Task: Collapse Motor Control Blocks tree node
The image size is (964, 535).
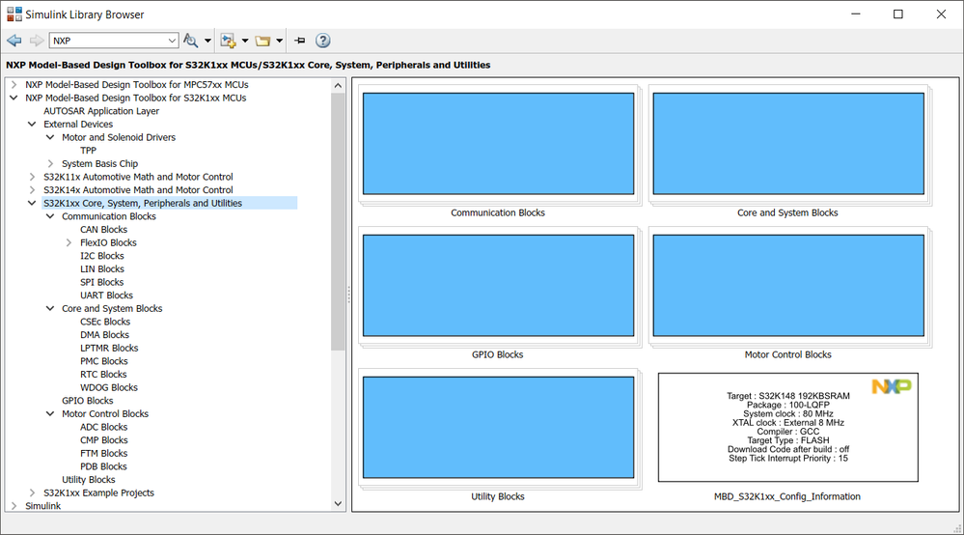Action: pyautogui.click(x=50, y=414)
